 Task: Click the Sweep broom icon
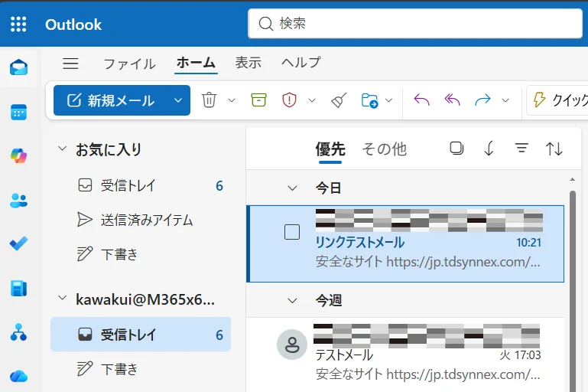pos(339,100)
